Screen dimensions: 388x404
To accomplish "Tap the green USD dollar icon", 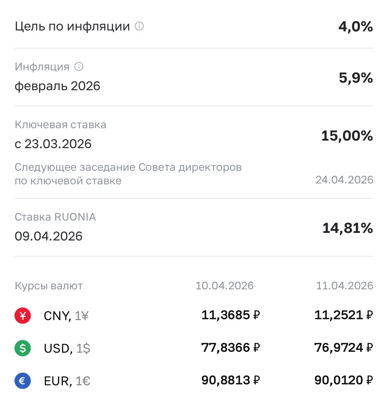I will pos(23,348).
